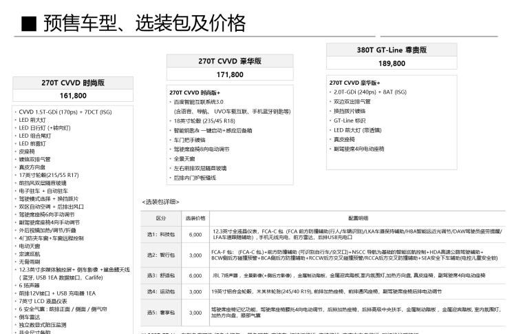Click '副驾驶席座椅4向手动调节' item

[x=50, y=222]
